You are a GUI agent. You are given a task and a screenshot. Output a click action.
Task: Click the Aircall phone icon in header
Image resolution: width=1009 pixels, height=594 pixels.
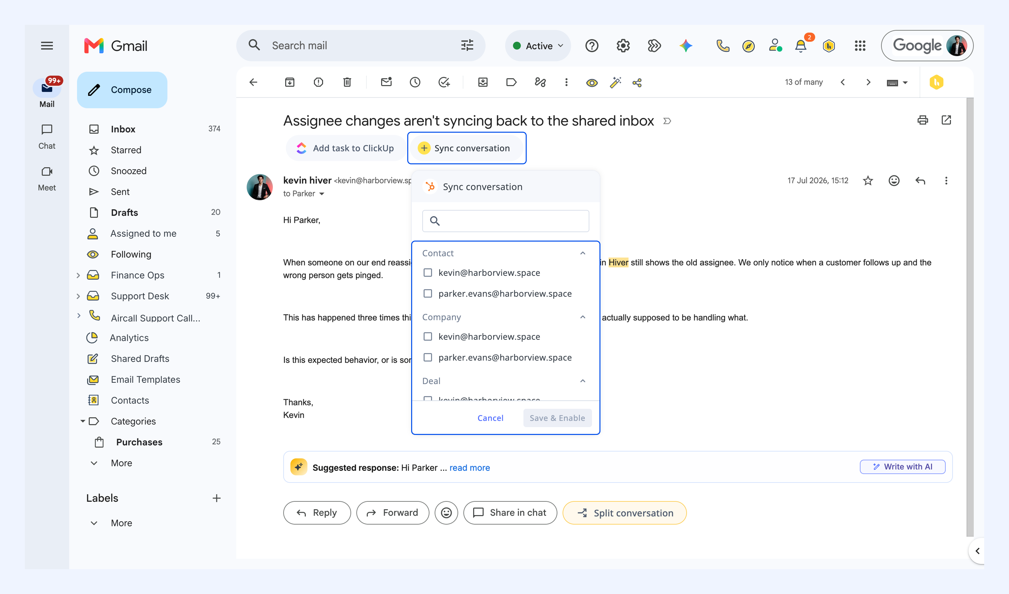click(x=722, y=46)
